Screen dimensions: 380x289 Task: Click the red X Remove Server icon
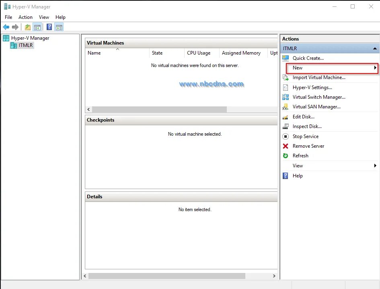click(x=286, y=146)
